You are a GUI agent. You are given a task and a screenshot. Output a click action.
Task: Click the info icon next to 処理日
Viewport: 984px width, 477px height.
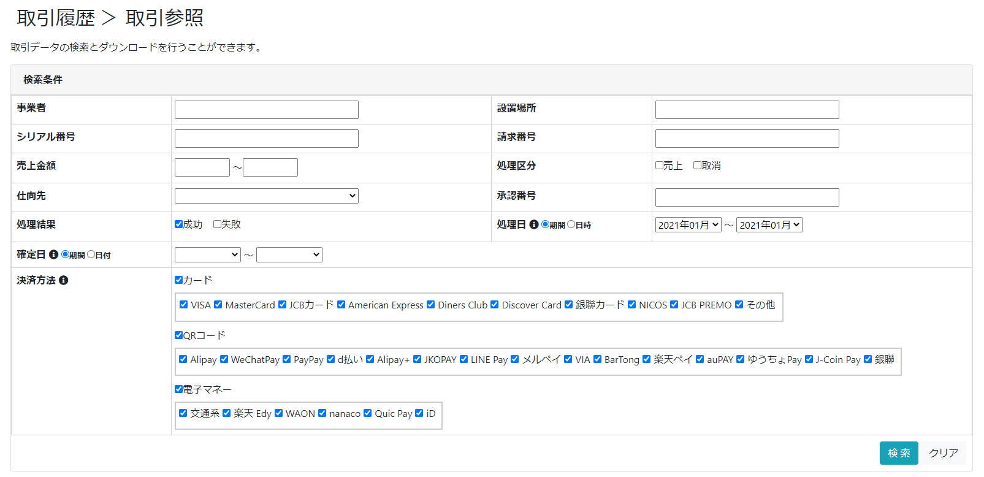pos(534,224)
